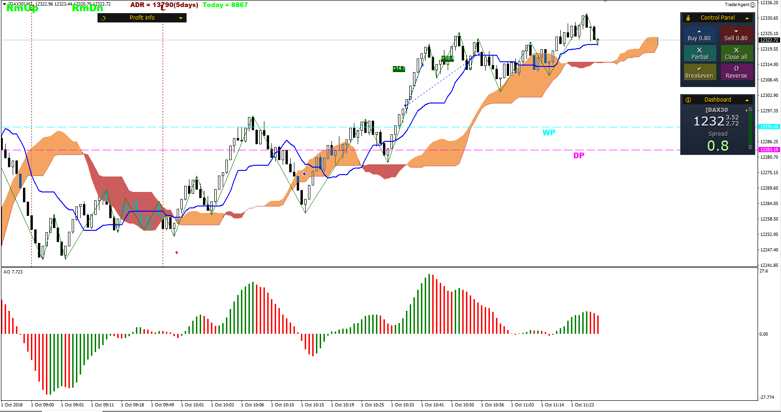Click the Reverse position button

(x=736, y=72)
